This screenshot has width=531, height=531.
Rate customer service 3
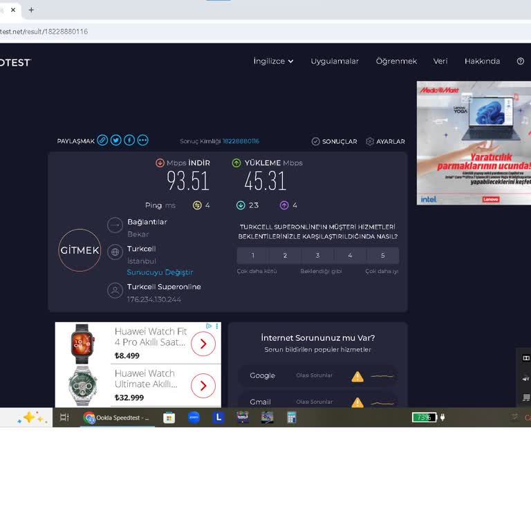tap(317, 256)
